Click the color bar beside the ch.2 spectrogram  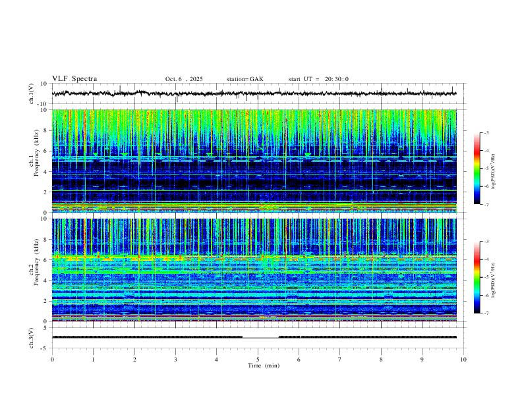pos(477,277)
